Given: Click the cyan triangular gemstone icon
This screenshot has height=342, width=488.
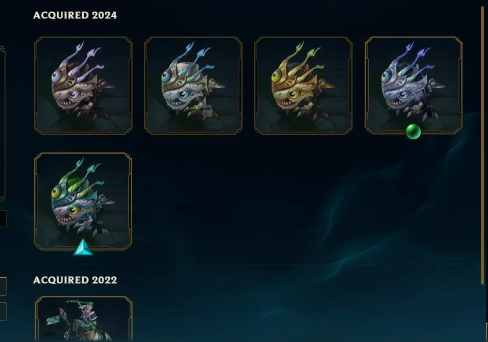Looking at the screenshot, I should tap(83, 247).
